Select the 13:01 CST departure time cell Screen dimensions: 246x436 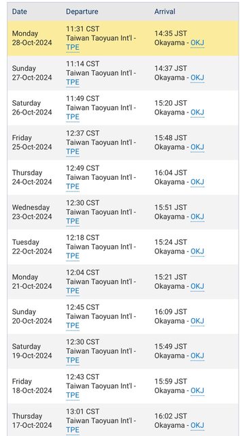(x=82, y=411)
